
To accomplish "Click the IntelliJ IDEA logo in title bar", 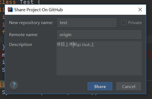I will [10, 10].
